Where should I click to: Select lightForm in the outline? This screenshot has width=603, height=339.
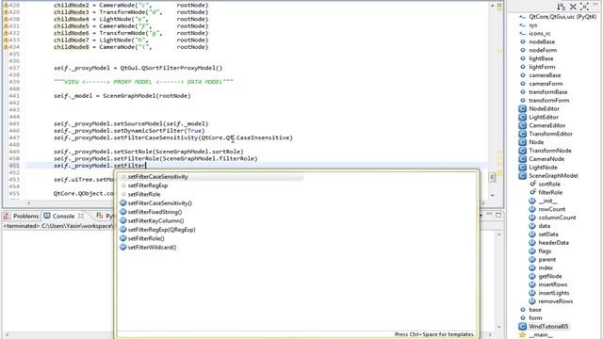coord(542,67)
